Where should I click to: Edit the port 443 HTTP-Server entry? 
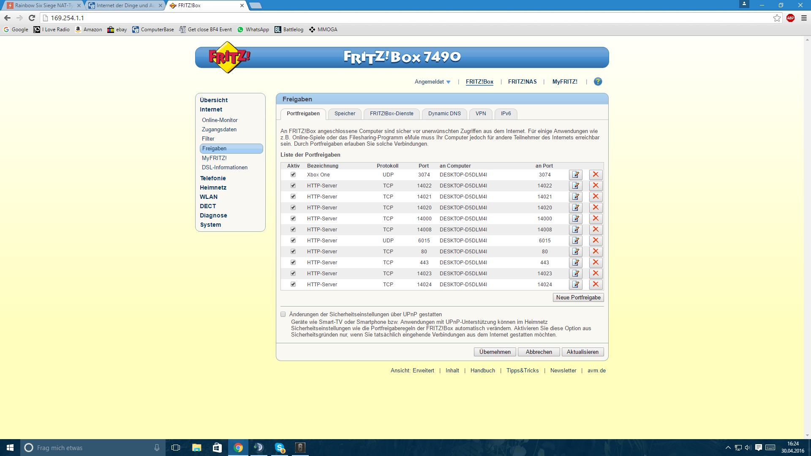tap(575, 263)
